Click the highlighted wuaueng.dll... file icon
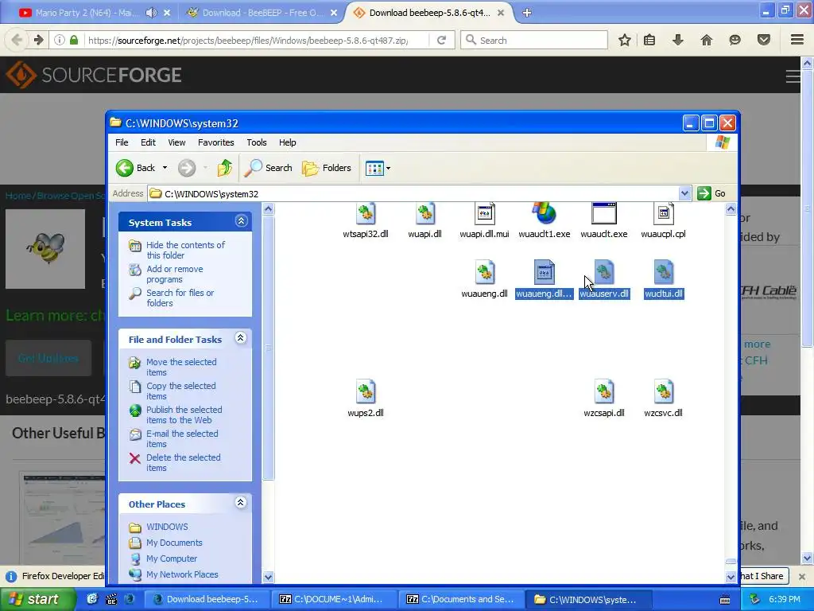Image resolution: width=814 pixels, height=611 pixels. [x=544, y=272]
